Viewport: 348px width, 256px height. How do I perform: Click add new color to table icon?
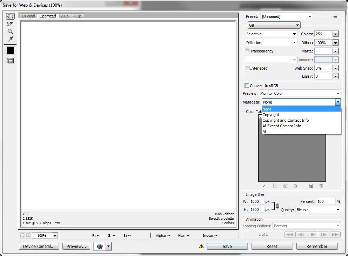311,186
